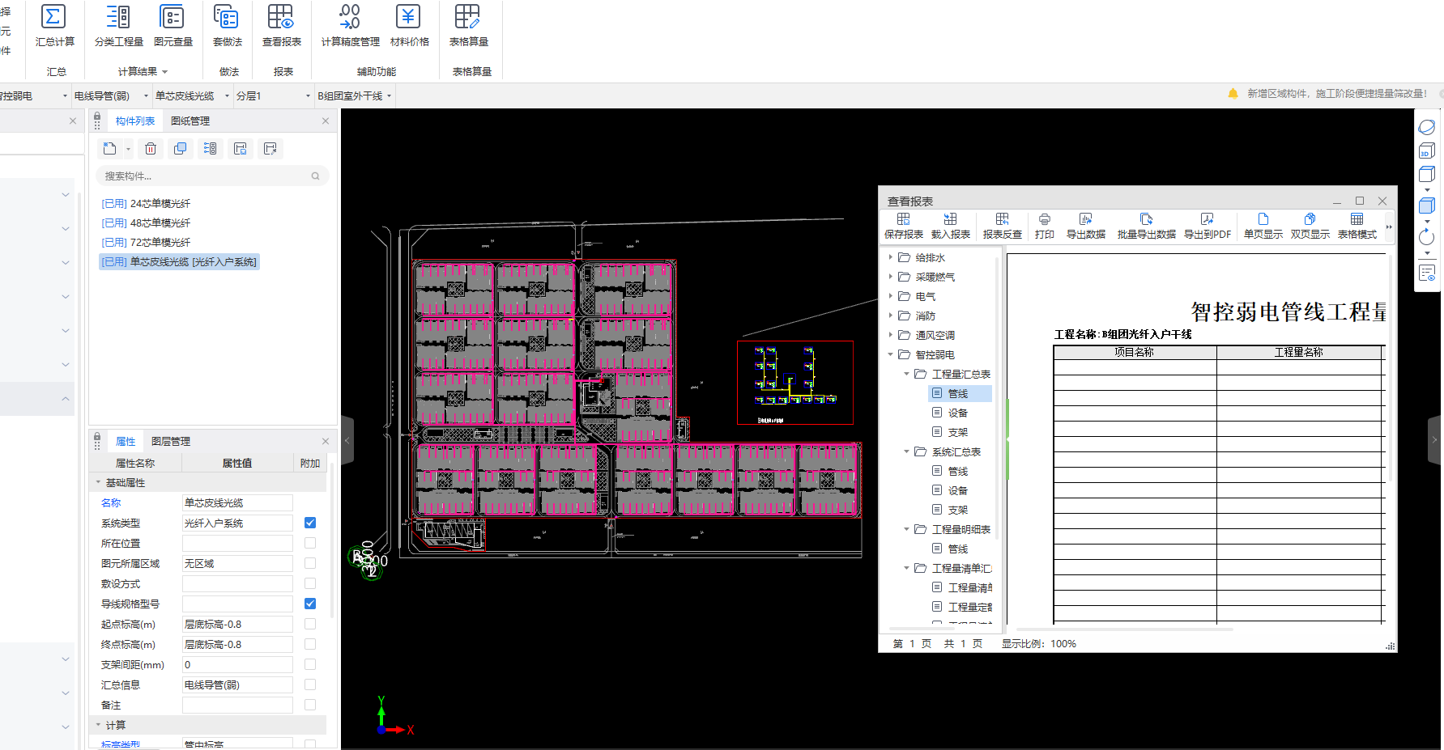Close the 构件列表 panel
The height and width of the screenshot is (750, 1444).
click(x=326, y=121)
